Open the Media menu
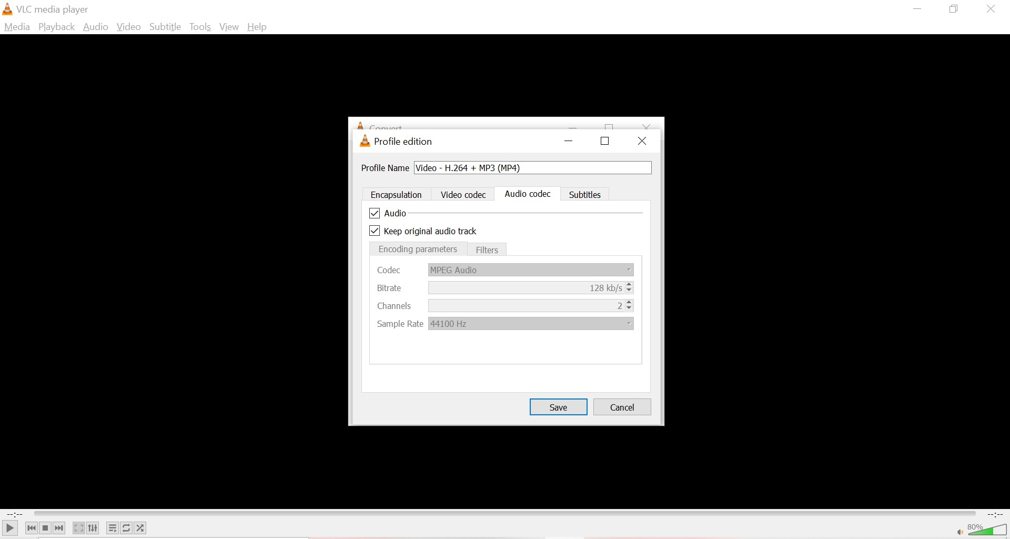Screen dimensions: 1010x539 tap(16, 26)
